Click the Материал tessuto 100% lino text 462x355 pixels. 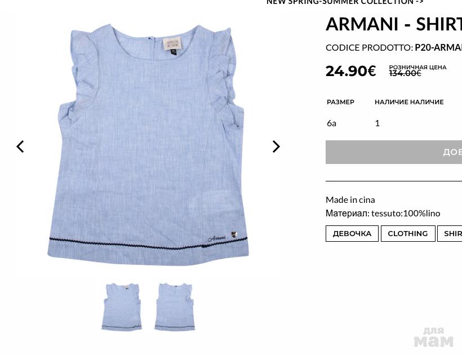coord(383,214)
